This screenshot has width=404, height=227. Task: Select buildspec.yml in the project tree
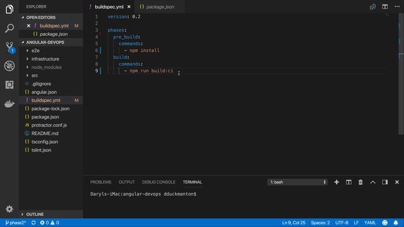click(x=51, y=100)
